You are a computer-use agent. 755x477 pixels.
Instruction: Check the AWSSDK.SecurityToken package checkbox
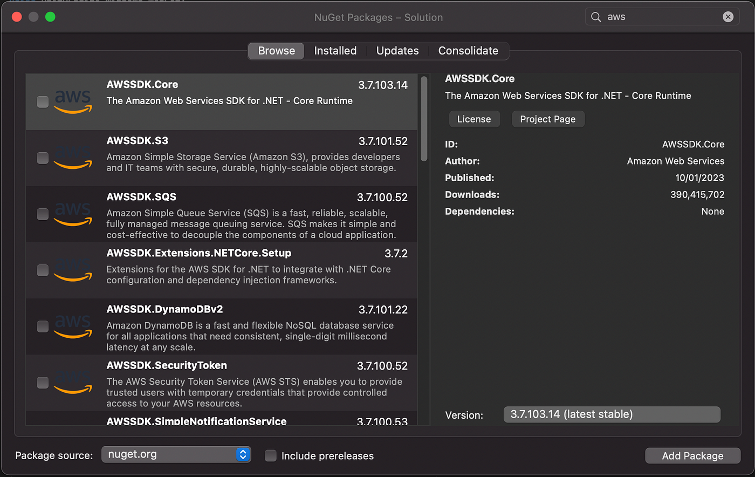43,382
